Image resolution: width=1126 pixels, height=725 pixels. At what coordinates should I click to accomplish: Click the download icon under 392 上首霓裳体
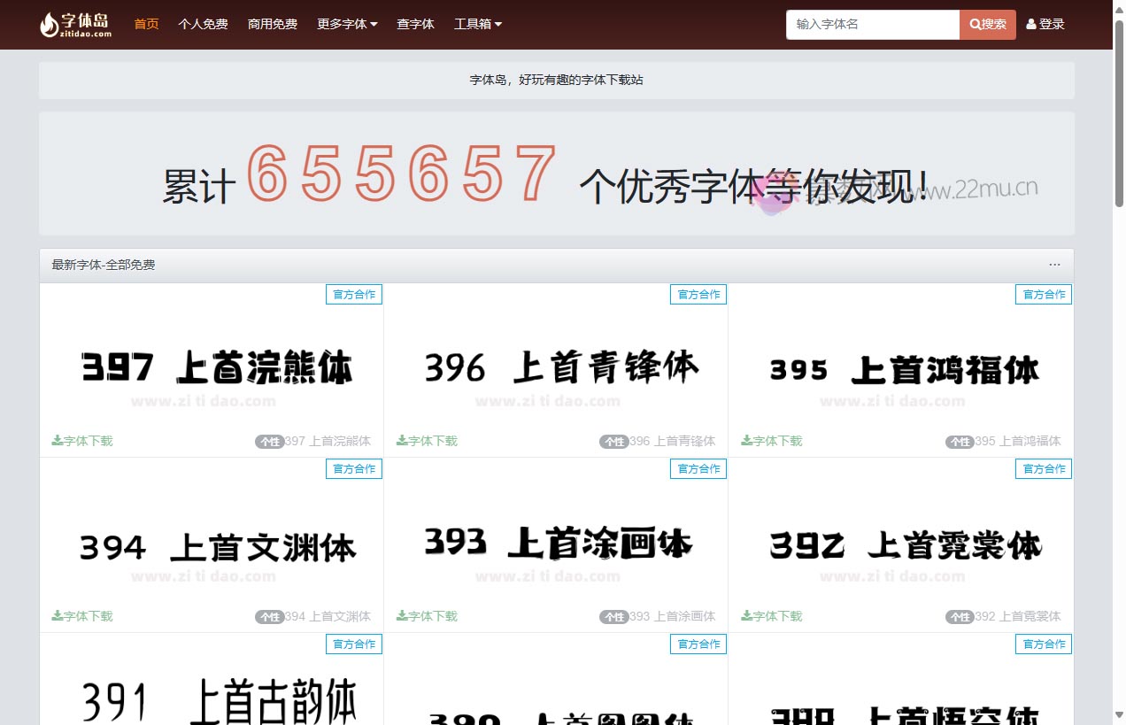pos(744,615)
